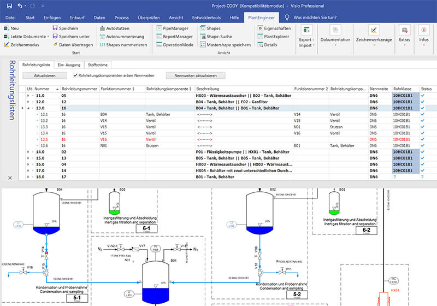437x306 pixels.
Task: Uncheck Rohrleitungskomponenten erben Nennweiten
Action: [x=75, y=75]
